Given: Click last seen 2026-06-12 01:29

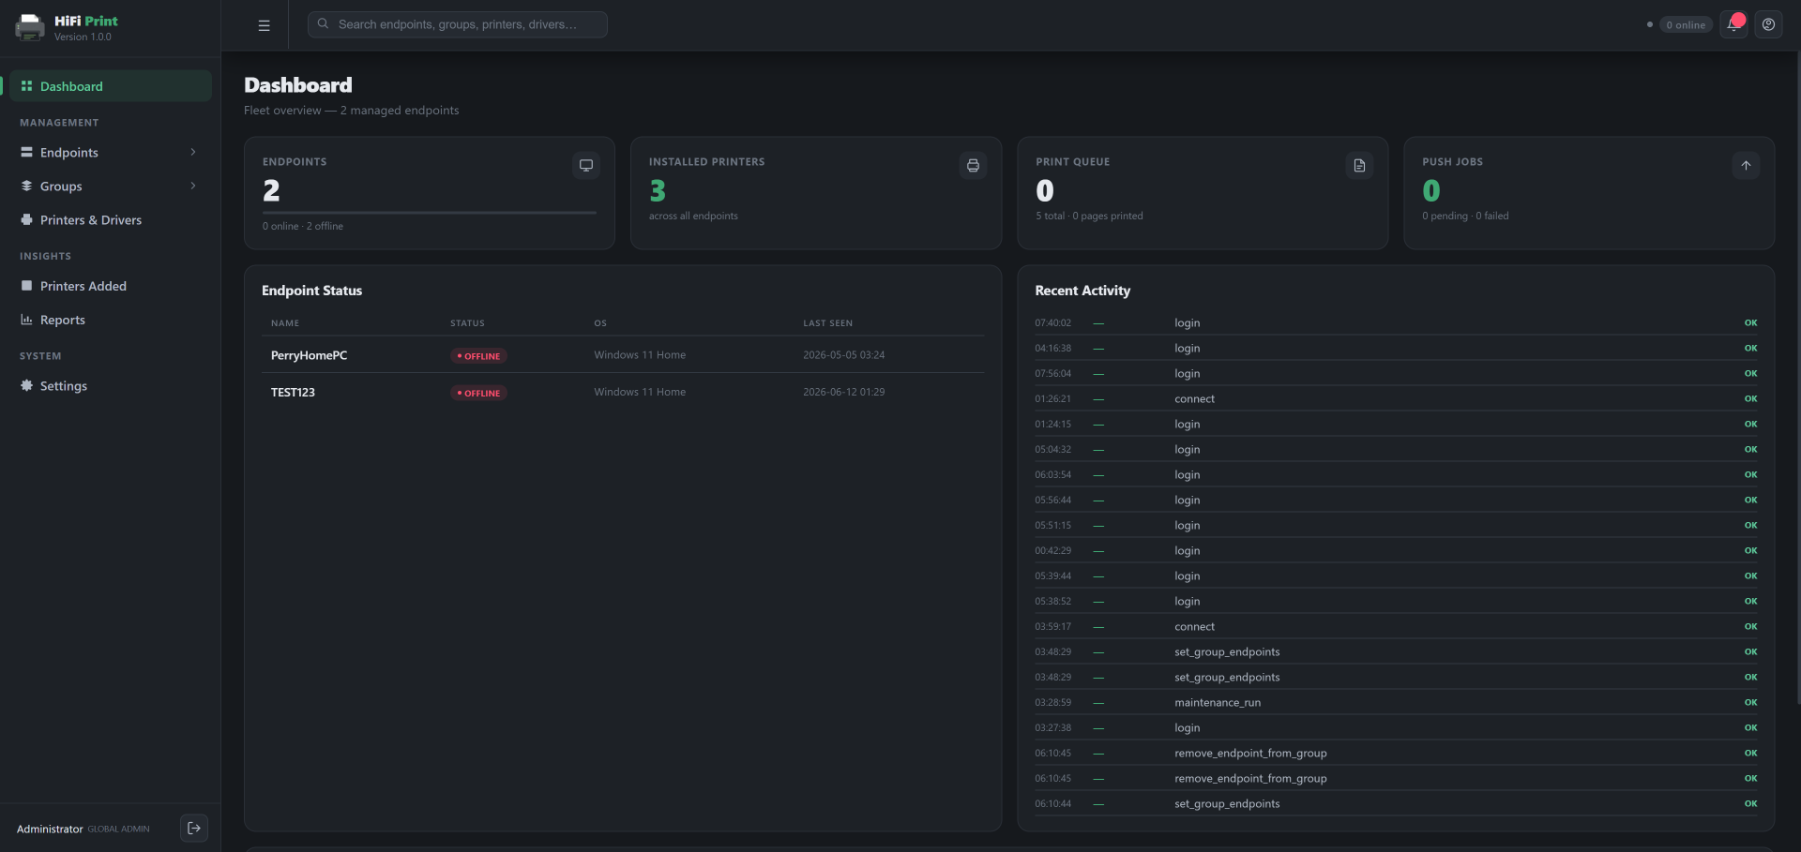Looking at the screenshot, I should (x=843, y=392).
